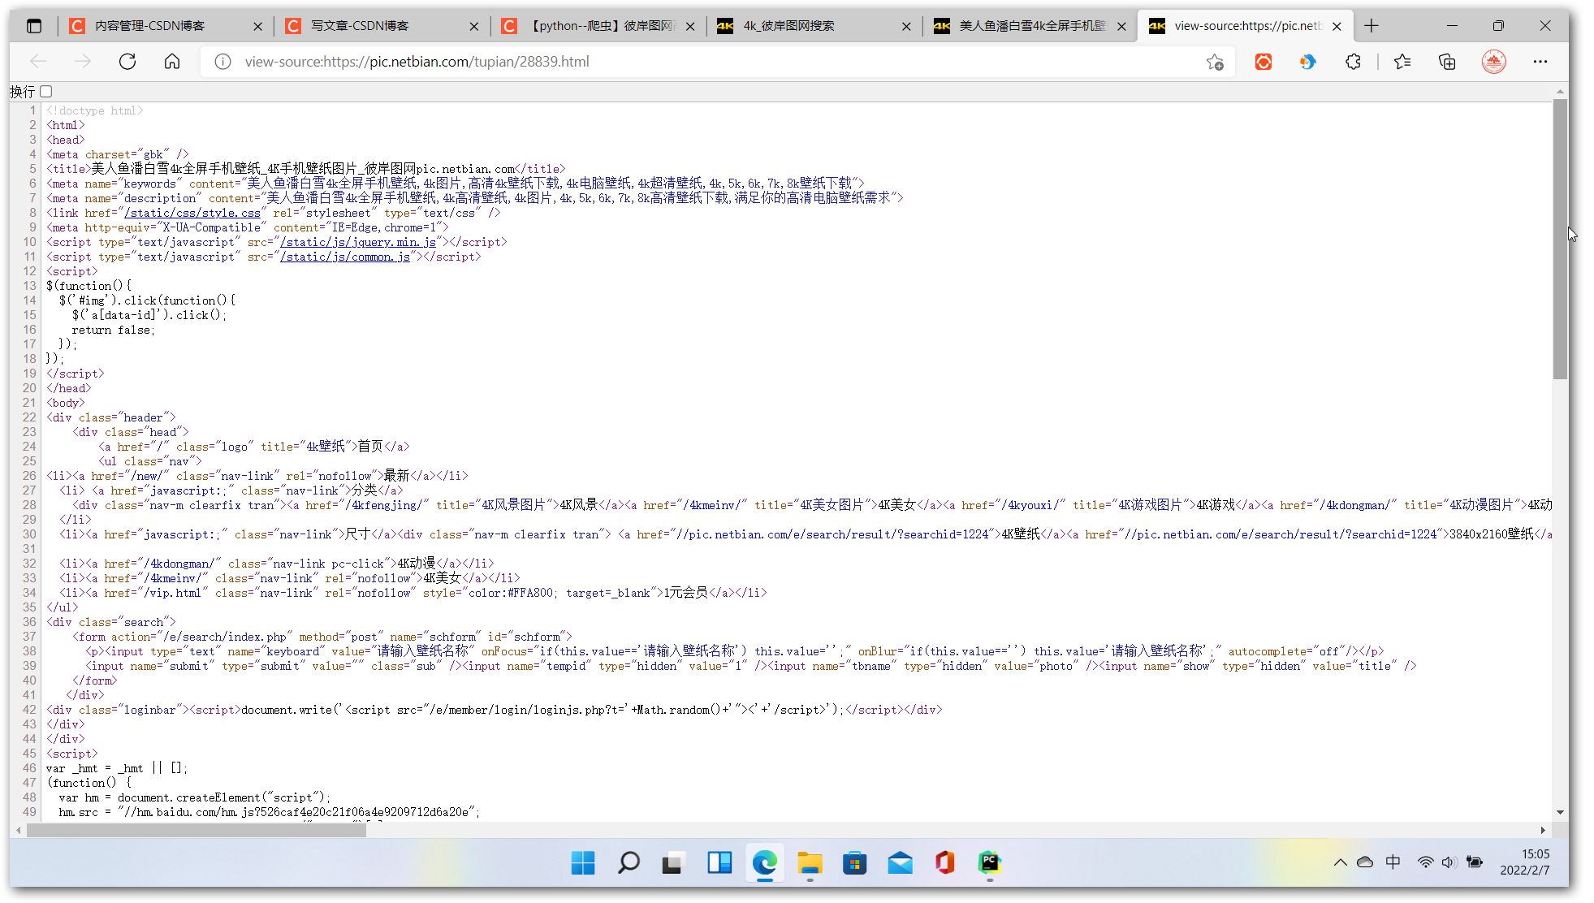
Task: Go back to the previous page
Action: 38,62
